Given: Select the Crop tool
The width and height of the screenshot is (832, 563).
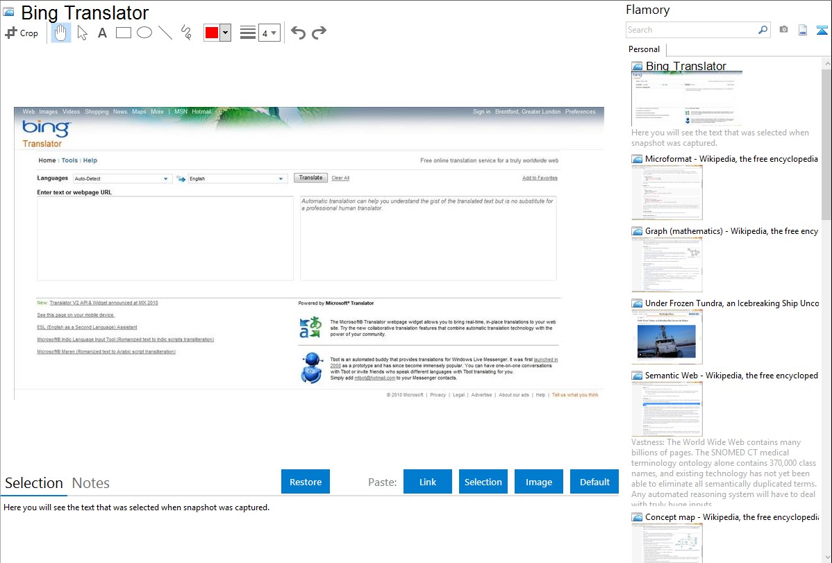Looking at the screenshot, I should coord(22,33).
